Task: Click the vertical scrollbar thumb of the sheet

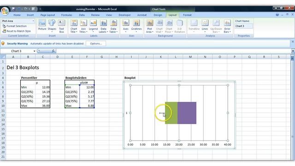Action: (292, 59)
